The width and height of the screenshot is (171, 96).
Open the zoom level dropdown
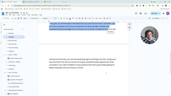[26, 18]
